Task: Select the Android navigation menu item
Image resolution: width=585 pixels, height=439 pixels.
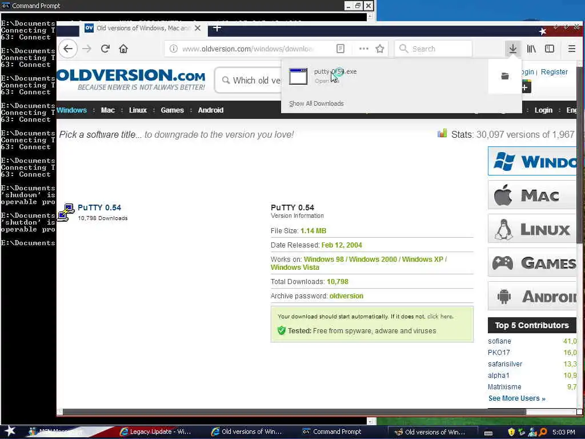Action: point(211,110)
